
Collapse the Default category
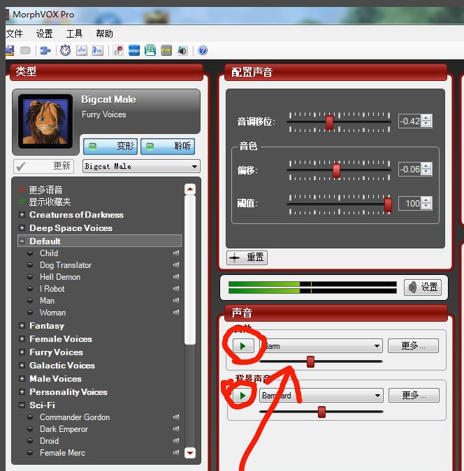pyautogui.click(x=22, y=241)
